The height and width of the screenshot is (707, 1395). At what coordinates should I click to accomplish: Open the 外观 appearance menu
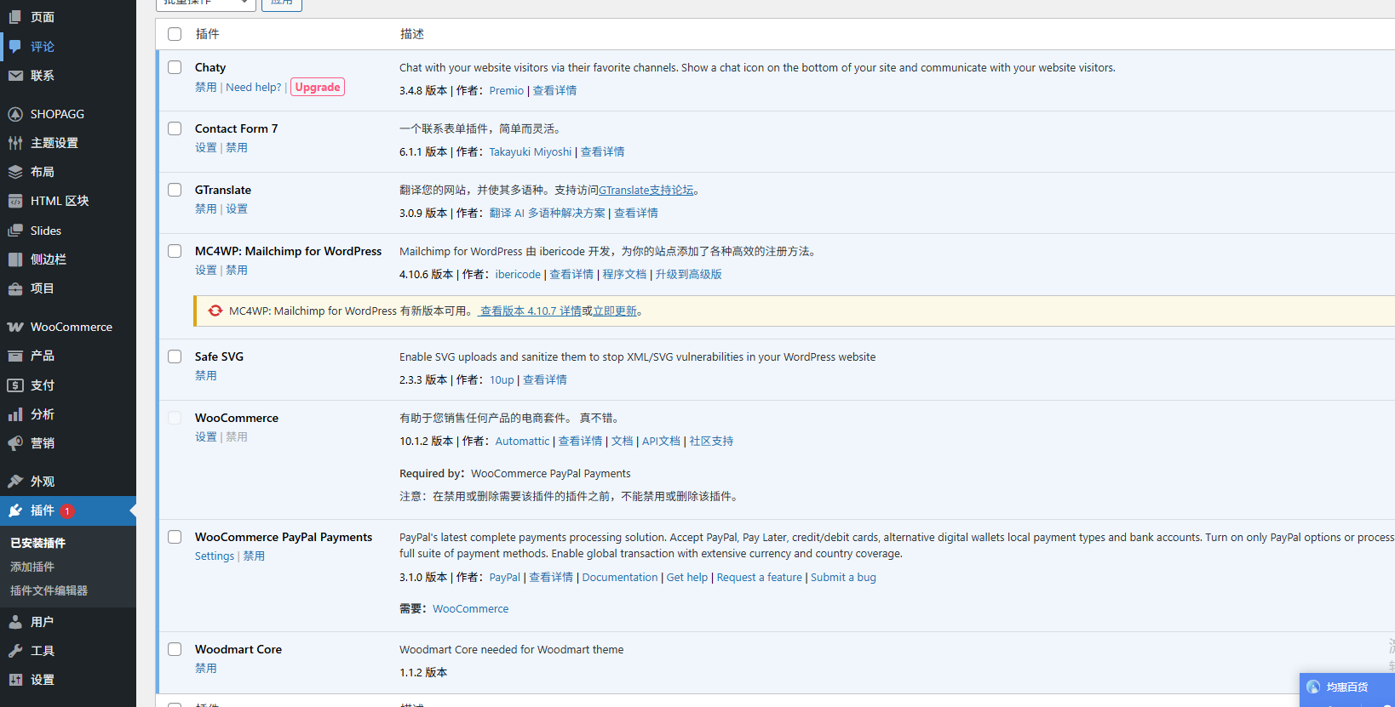68,482
